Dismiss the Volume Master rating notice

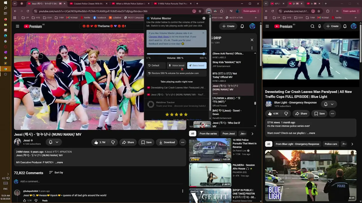point(203,33)
